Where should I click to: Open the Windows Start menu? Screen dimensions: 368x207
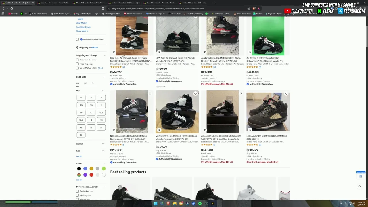[x=156, y=204]
